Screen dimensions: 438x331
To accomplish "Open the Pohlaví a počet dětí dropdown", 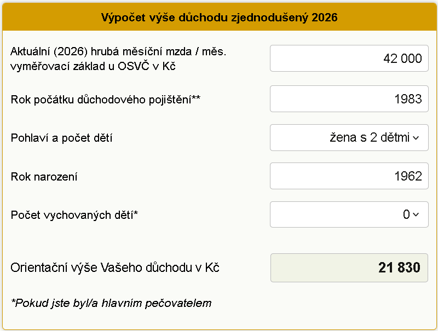I will (349, 137).
